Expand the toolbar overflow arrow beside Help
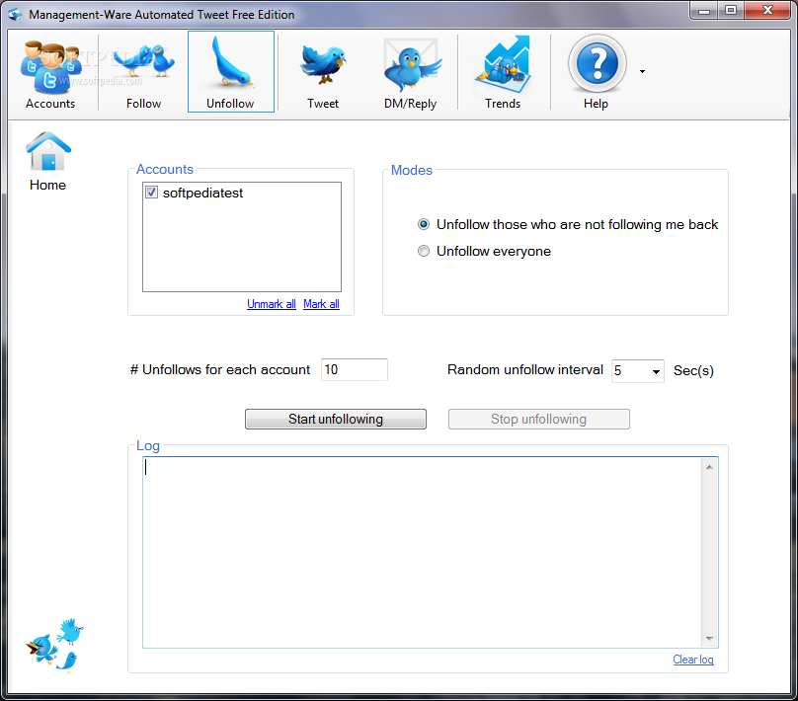Screen dimensions: 798x701 pyautogui.click(x=642, y=72)
